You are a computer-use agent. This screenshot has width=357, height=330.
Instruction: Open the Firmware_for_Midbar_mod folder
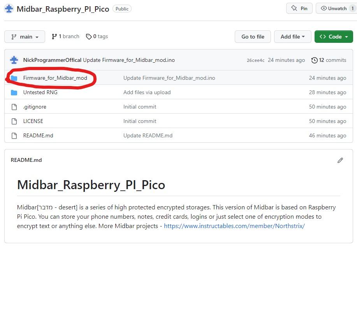pyautogui.click(x=55, y=78)
